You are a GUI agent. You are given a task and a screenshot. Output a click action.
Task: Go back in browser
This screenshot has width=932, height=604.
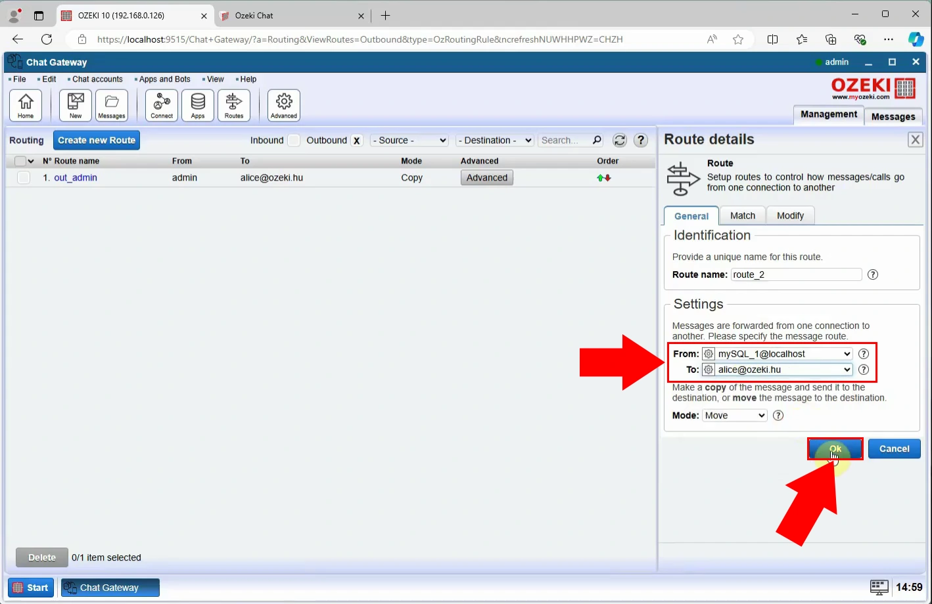click(x=18, y=39)
